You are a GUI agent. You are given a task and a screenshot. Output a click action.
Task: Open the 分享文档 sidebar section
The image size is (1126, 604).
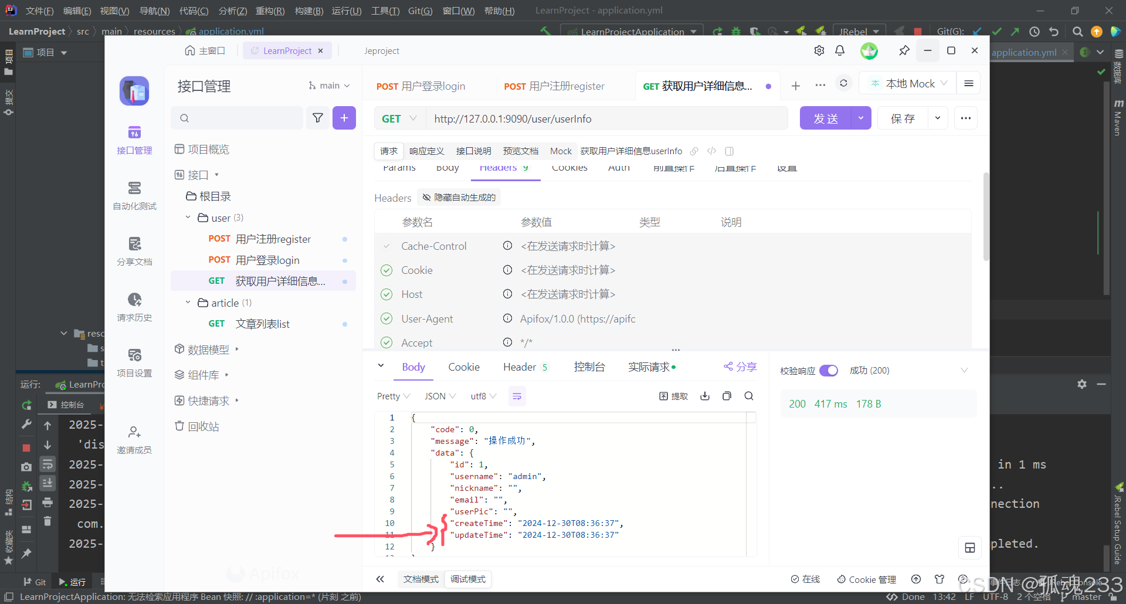point(134,252)
